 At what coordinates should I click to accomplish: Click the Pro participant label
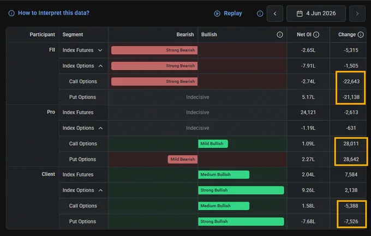51,112
